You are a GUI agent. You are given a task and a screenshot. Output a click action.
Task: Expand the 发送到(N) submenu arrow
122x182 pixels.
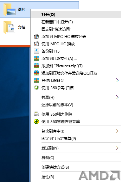[x=117, y=148]
